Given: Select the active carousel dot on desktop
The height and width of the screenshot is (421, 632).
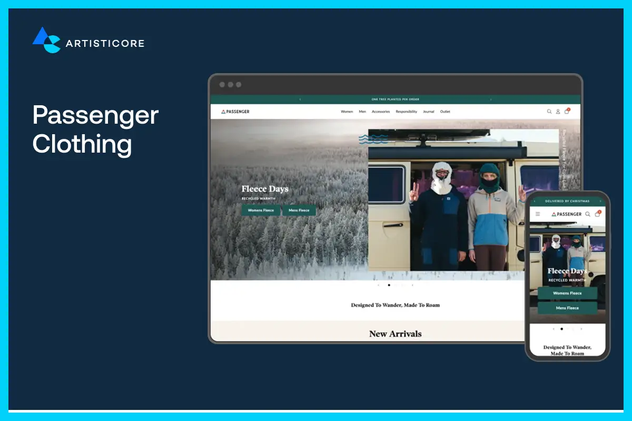Looking at the screenshot, I should [389, 285].
